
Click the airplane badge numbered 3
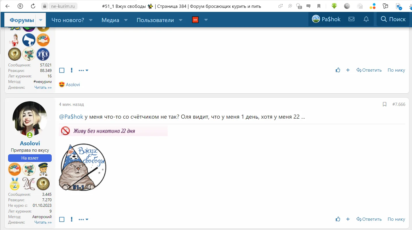point(29,54)
